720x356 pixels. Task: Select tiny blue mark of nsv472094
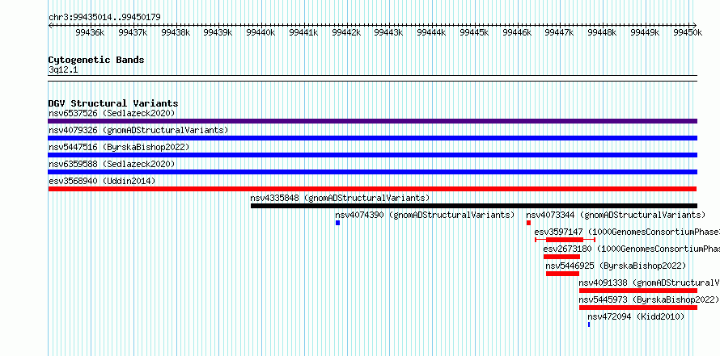click(x=589, y=325)
